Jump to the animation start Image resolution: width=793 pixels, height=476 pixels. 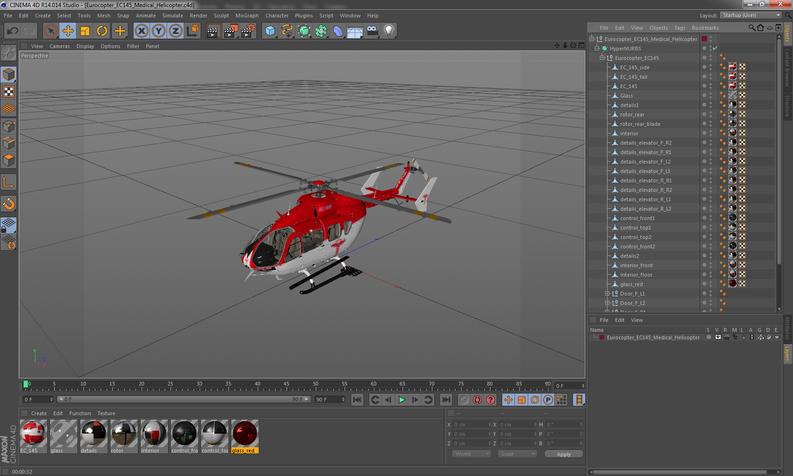click(x=357, y=400)
